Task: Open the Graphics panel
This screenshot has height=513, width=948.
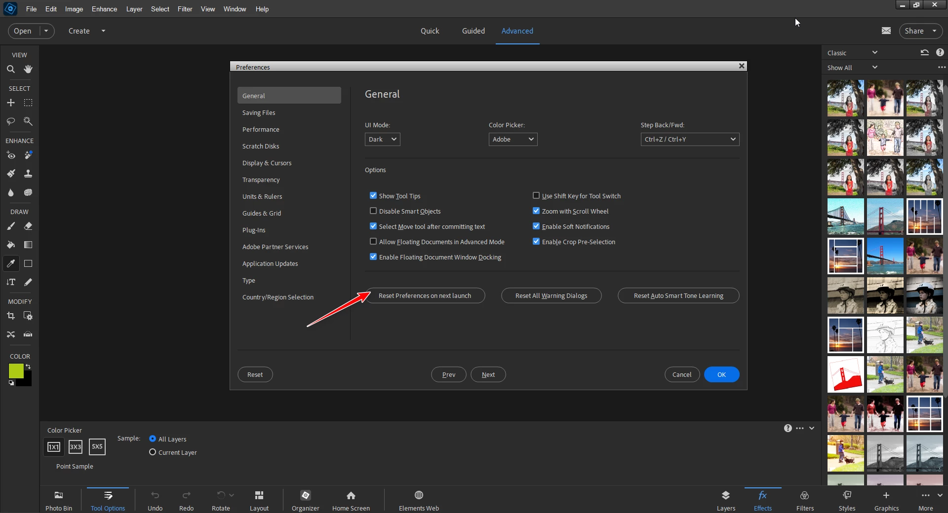Action: coord(886,500)
